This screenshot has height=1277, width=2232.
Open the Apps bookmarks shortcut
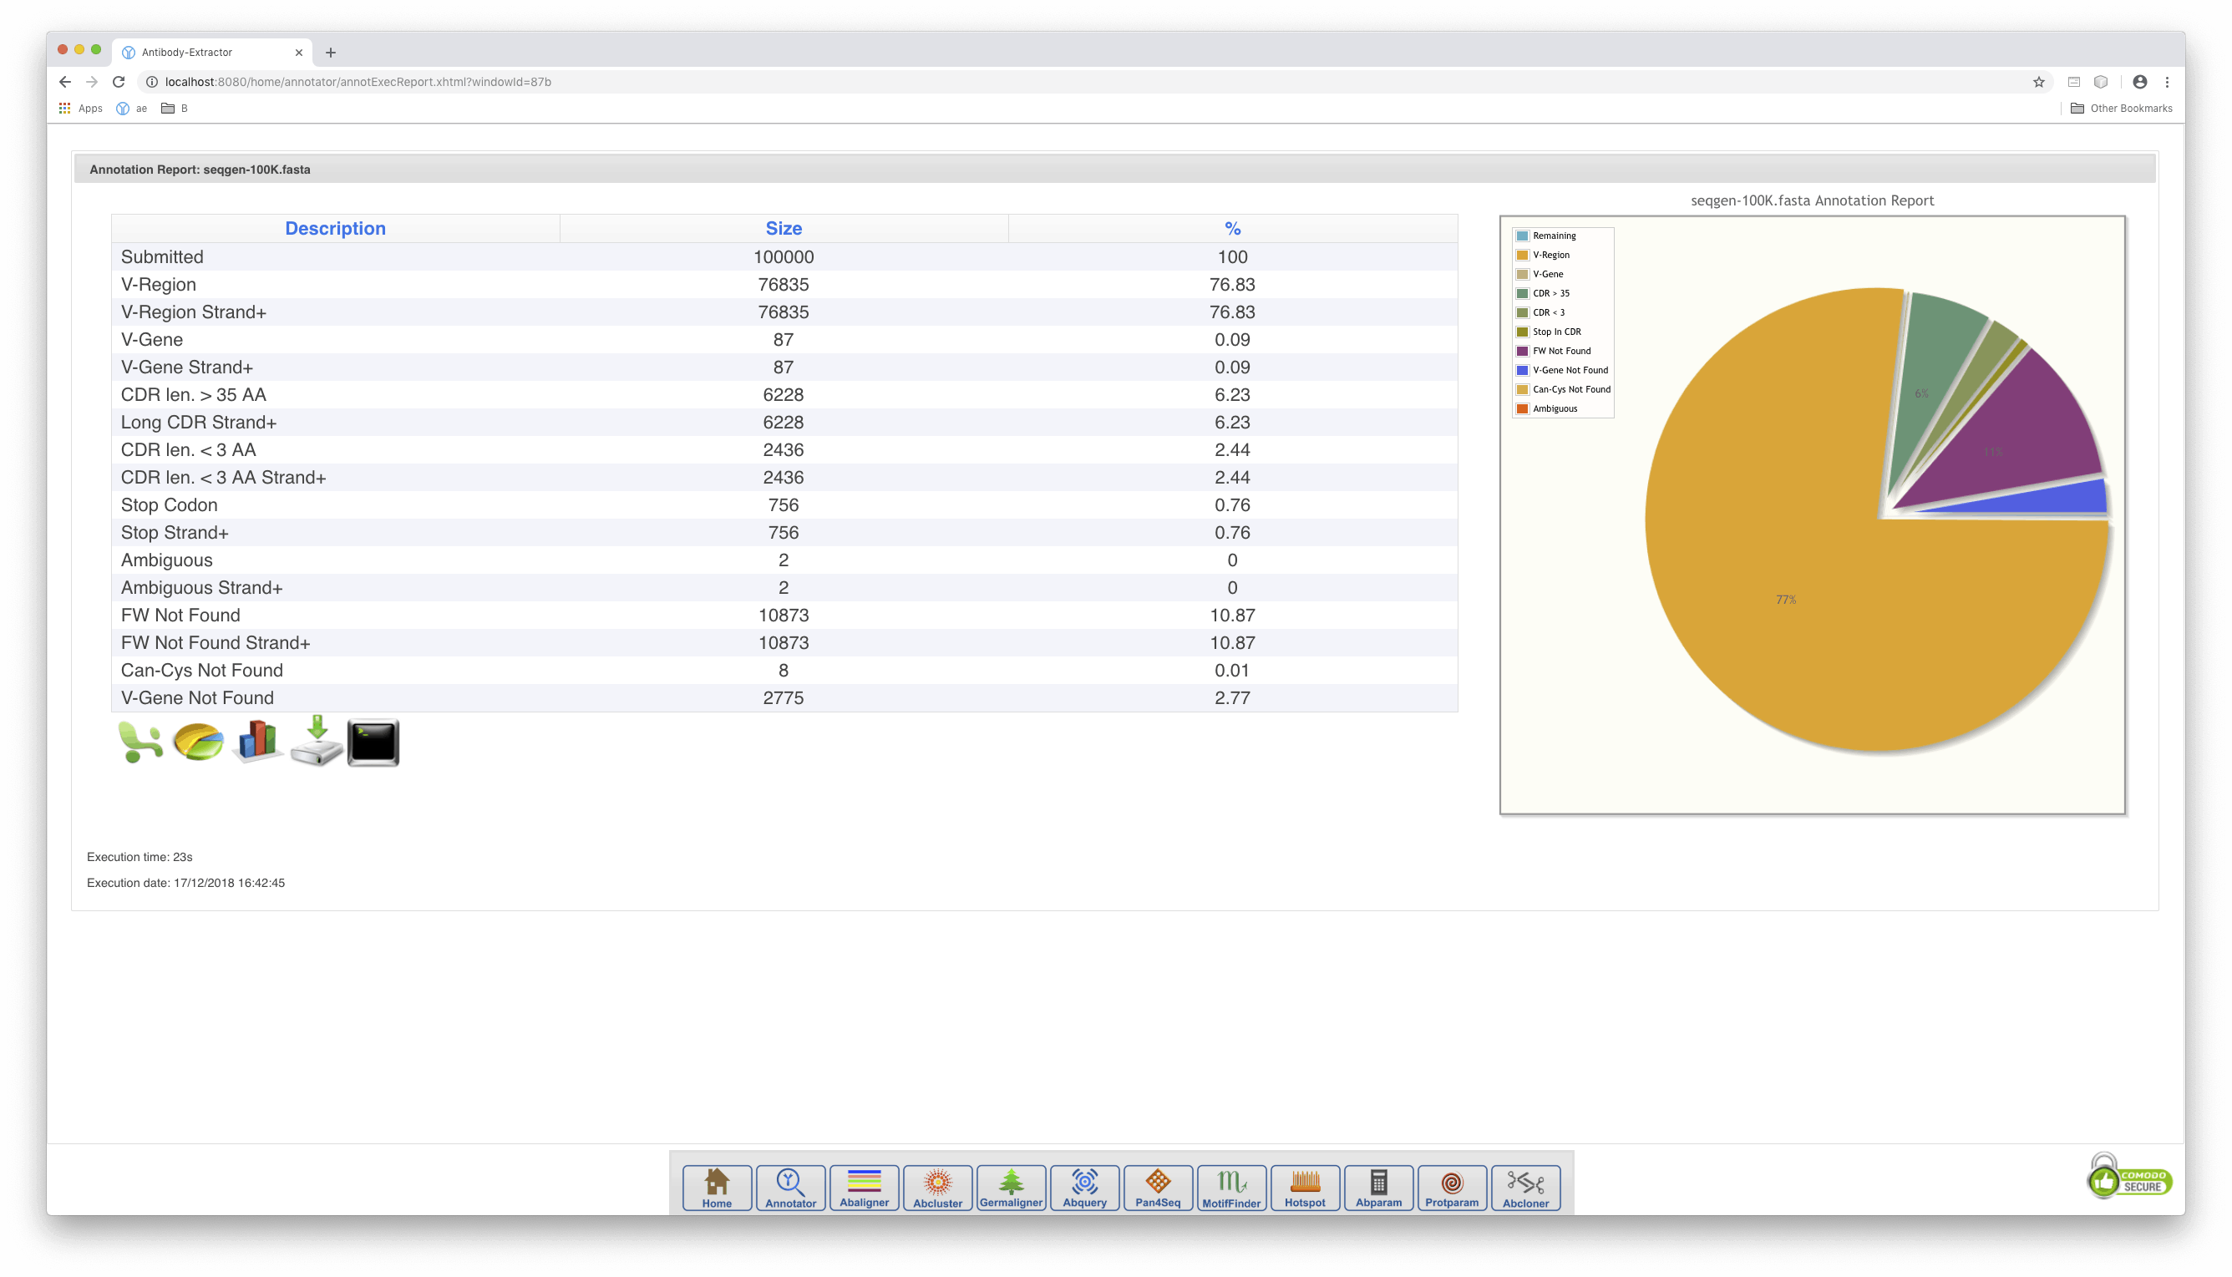click(81, 109)
